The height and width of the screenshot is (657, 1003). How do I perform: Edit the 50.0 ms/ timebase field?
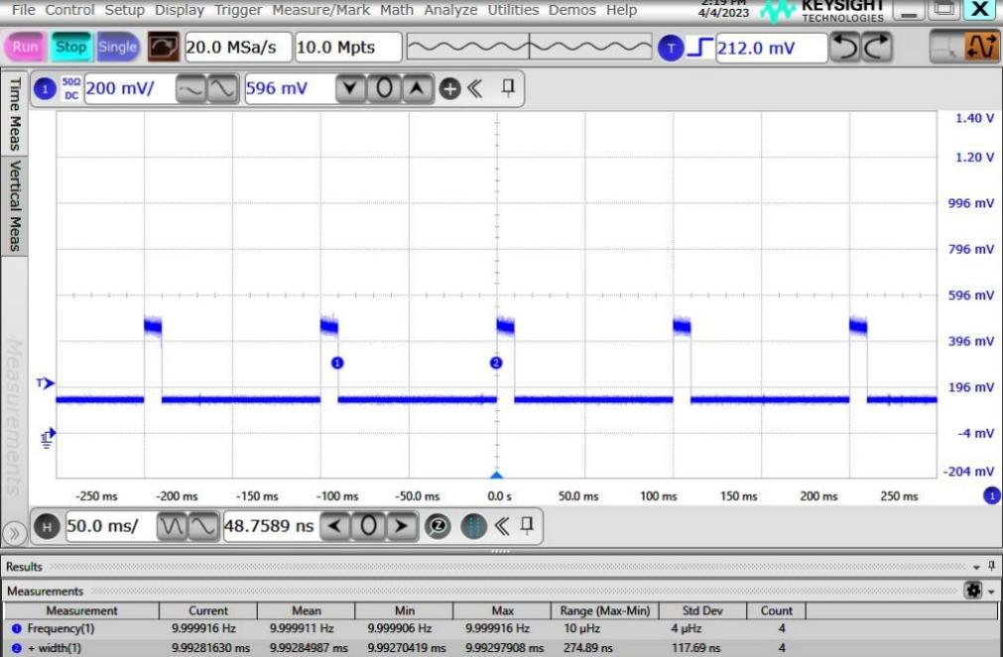(x=111, y=526)
